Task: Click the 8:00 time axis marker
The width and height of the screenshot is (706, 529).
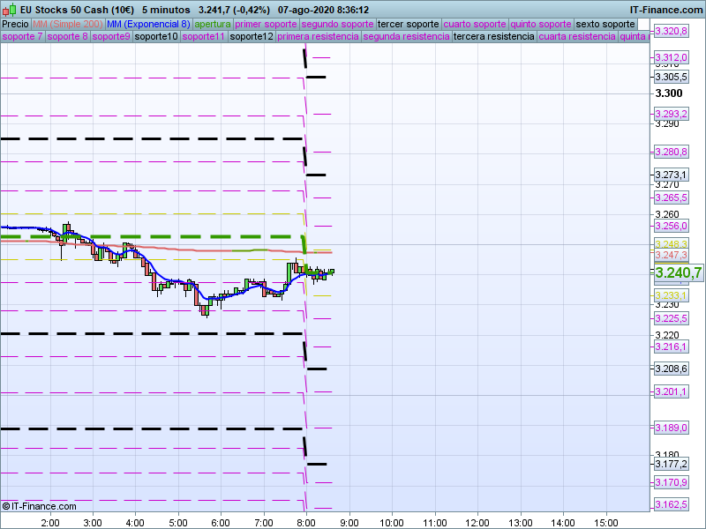Action: 305,522
